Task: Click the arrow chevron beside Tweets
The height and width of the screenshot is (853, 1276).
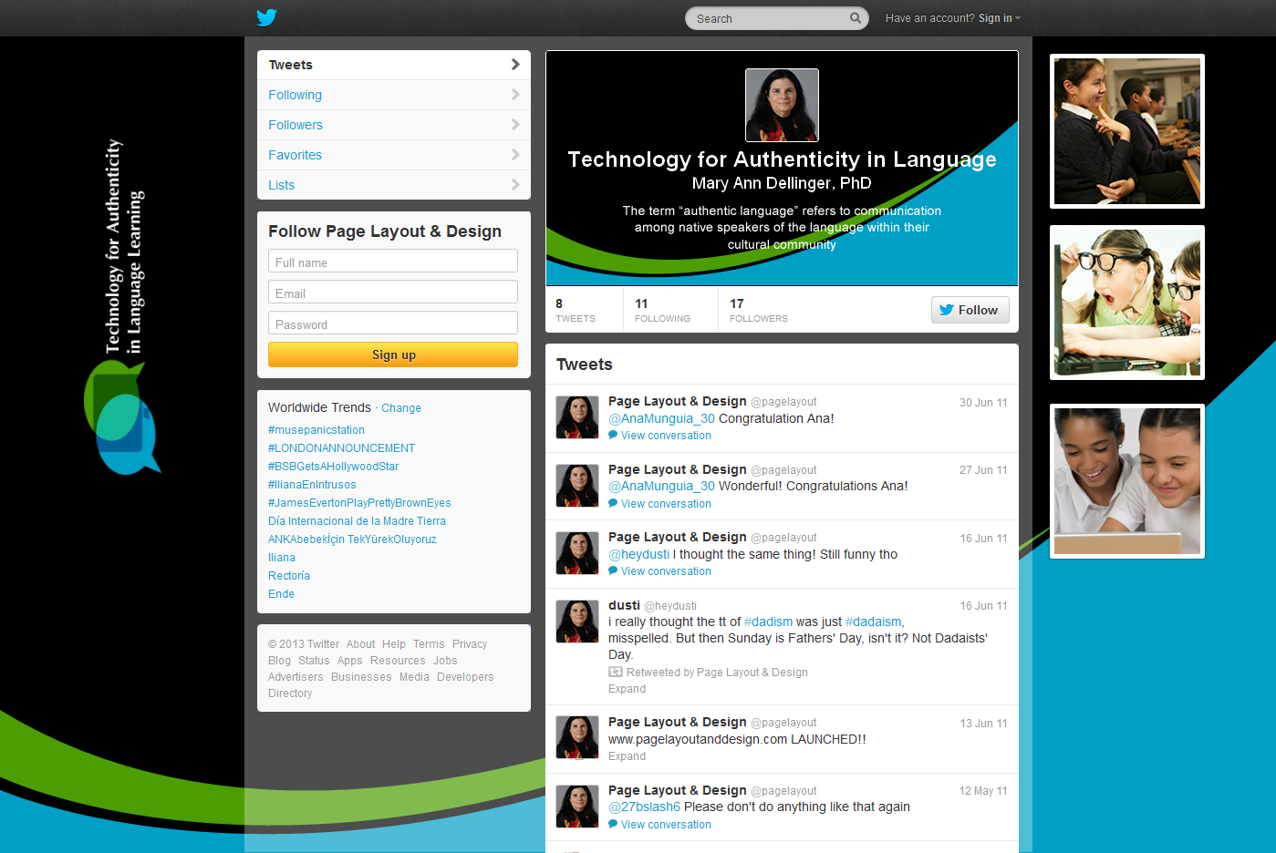Action: [515, 65]
